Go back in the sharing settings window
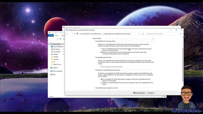 click(67, 34)
